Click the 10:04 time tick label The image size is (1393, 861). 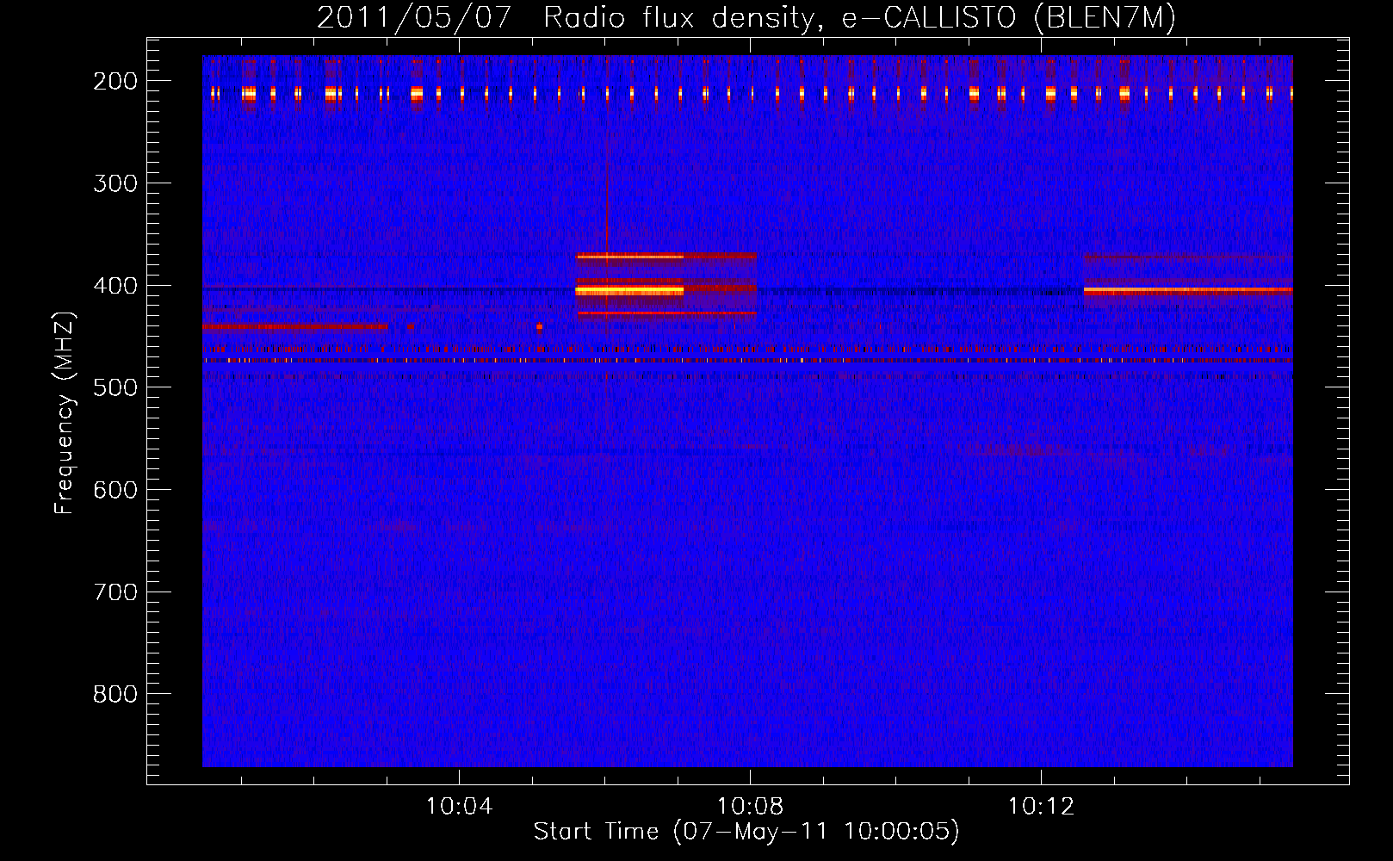460,807
